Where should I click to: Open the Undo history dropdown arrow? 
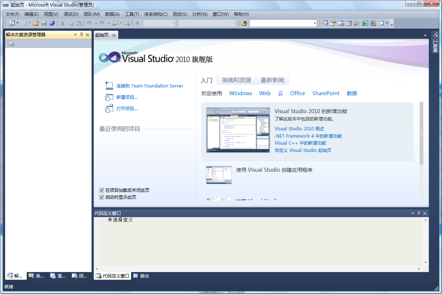pyautogui.click(x=96, y=23)
